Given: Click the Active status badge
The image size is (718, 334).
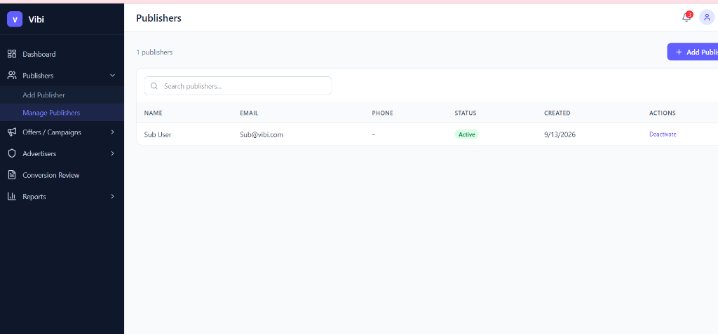Looking at the screenshot, I should tap(466, 134).
